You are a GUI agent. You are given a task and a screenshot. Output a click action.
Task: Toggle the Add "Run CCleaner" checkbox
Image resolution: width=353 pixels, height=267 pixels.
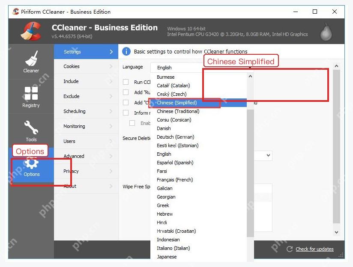[126, 92]
